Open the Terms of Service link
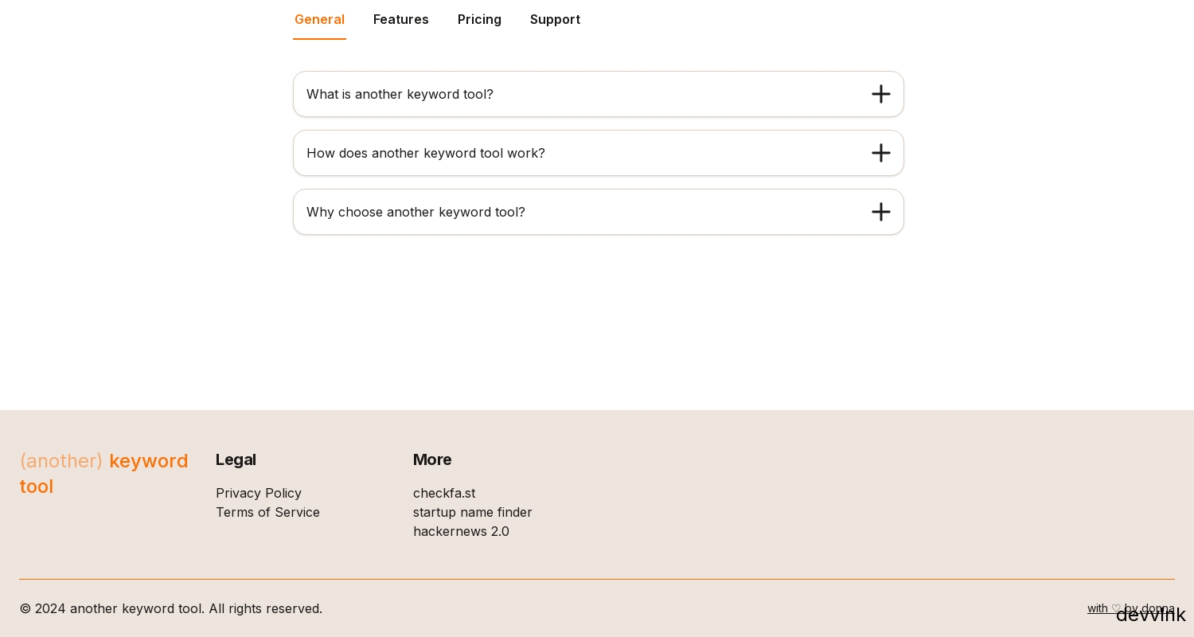 click(x=267, y=512)
